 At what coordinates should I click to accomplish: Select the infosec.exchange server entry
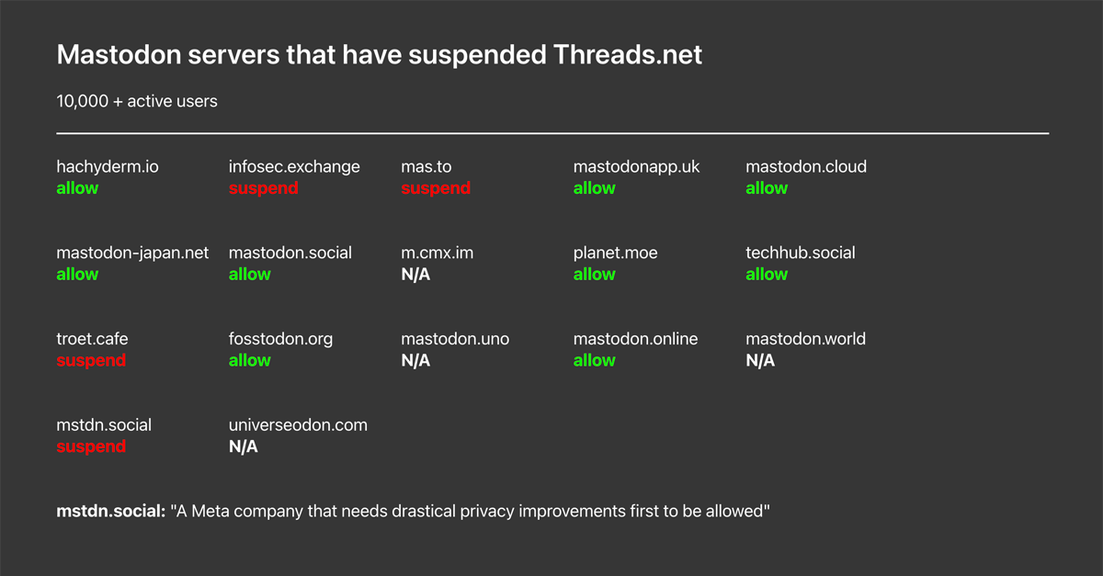click(294, 166)
